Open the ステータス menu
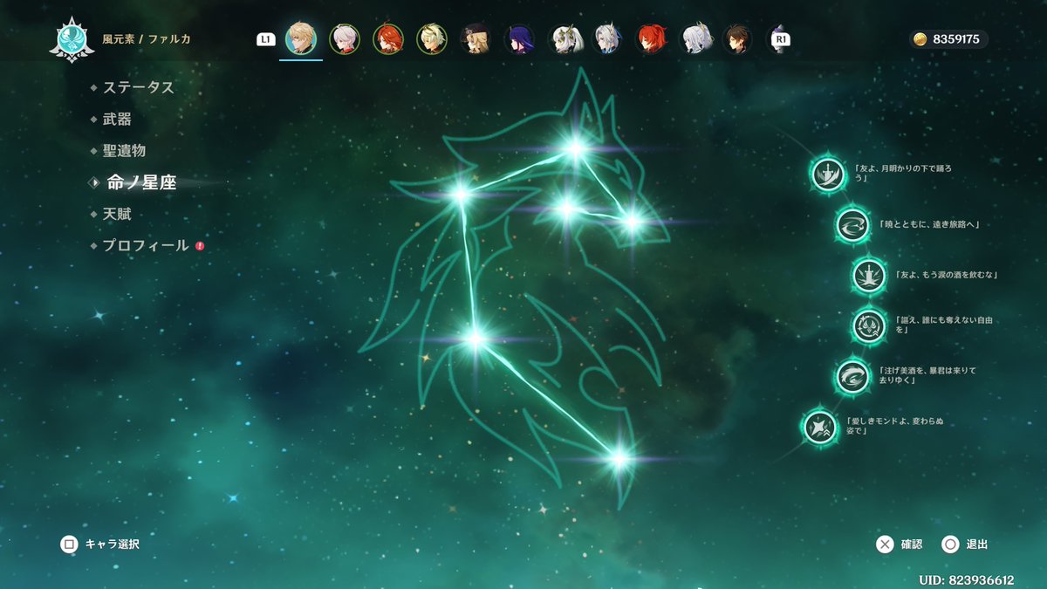Viewport: 1047px width, 589px height. click(x=139, y=87)
